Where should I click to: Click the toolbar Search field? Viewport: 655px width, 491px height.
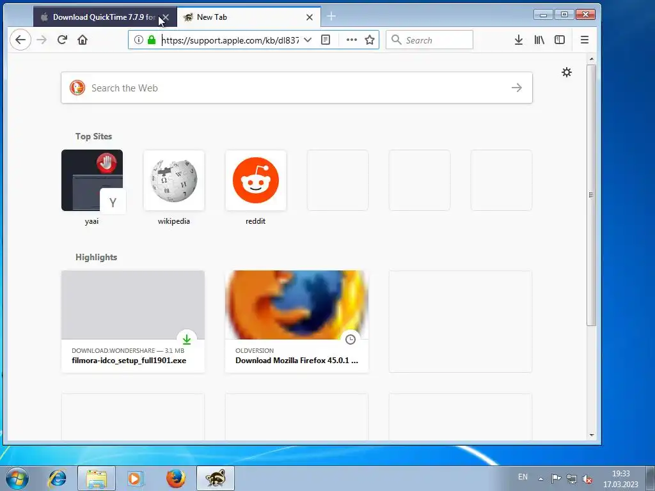429,40
